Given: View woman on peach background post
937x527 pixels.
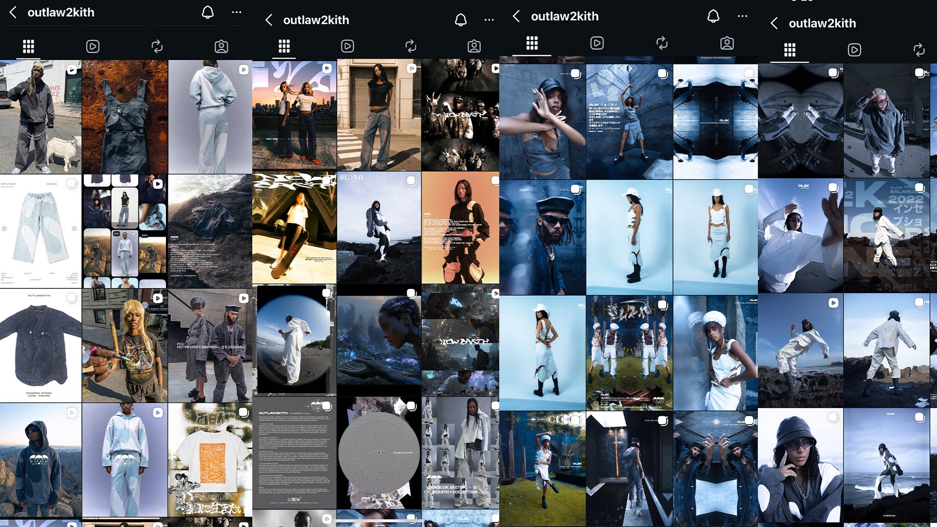Looking at the screenshot, I should (x=460, y=227).
